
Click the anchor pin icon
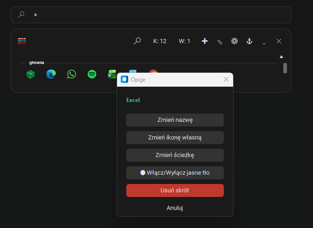tap(249, 41)
